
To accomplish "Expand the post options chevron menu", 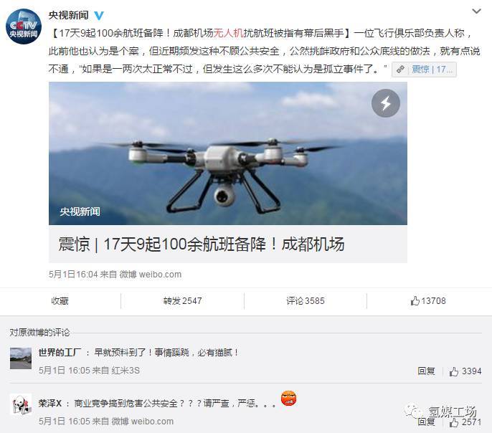I will (x=476, y=11).
